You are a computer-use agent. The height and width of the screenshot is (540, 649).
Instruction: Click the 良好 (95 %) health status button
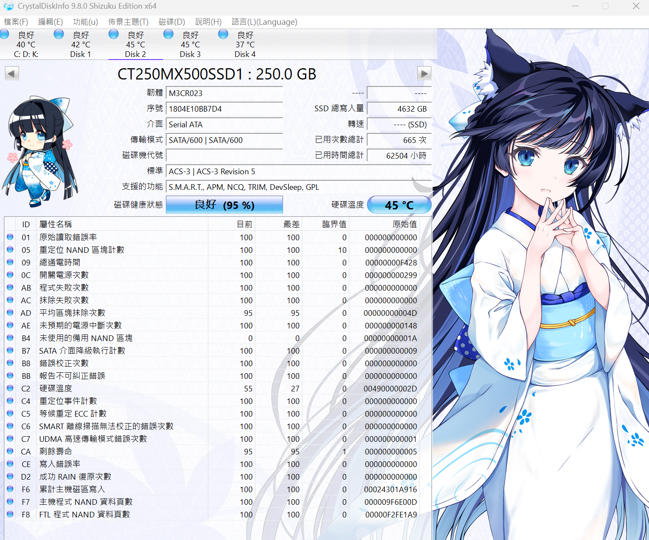tap(224, 205)
